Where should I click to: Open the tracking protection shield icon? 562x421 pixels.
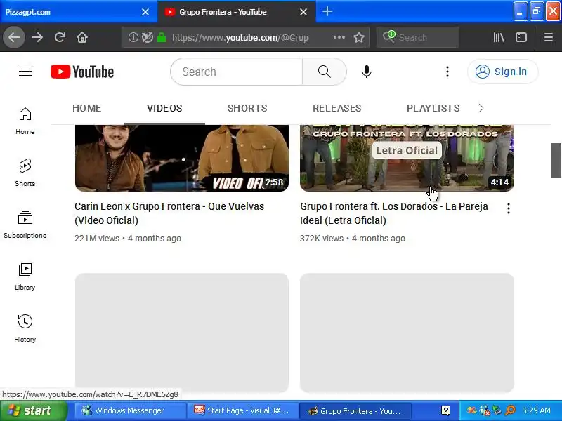147,37
